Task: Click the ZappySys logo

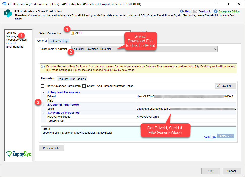Action: point(18,154)
